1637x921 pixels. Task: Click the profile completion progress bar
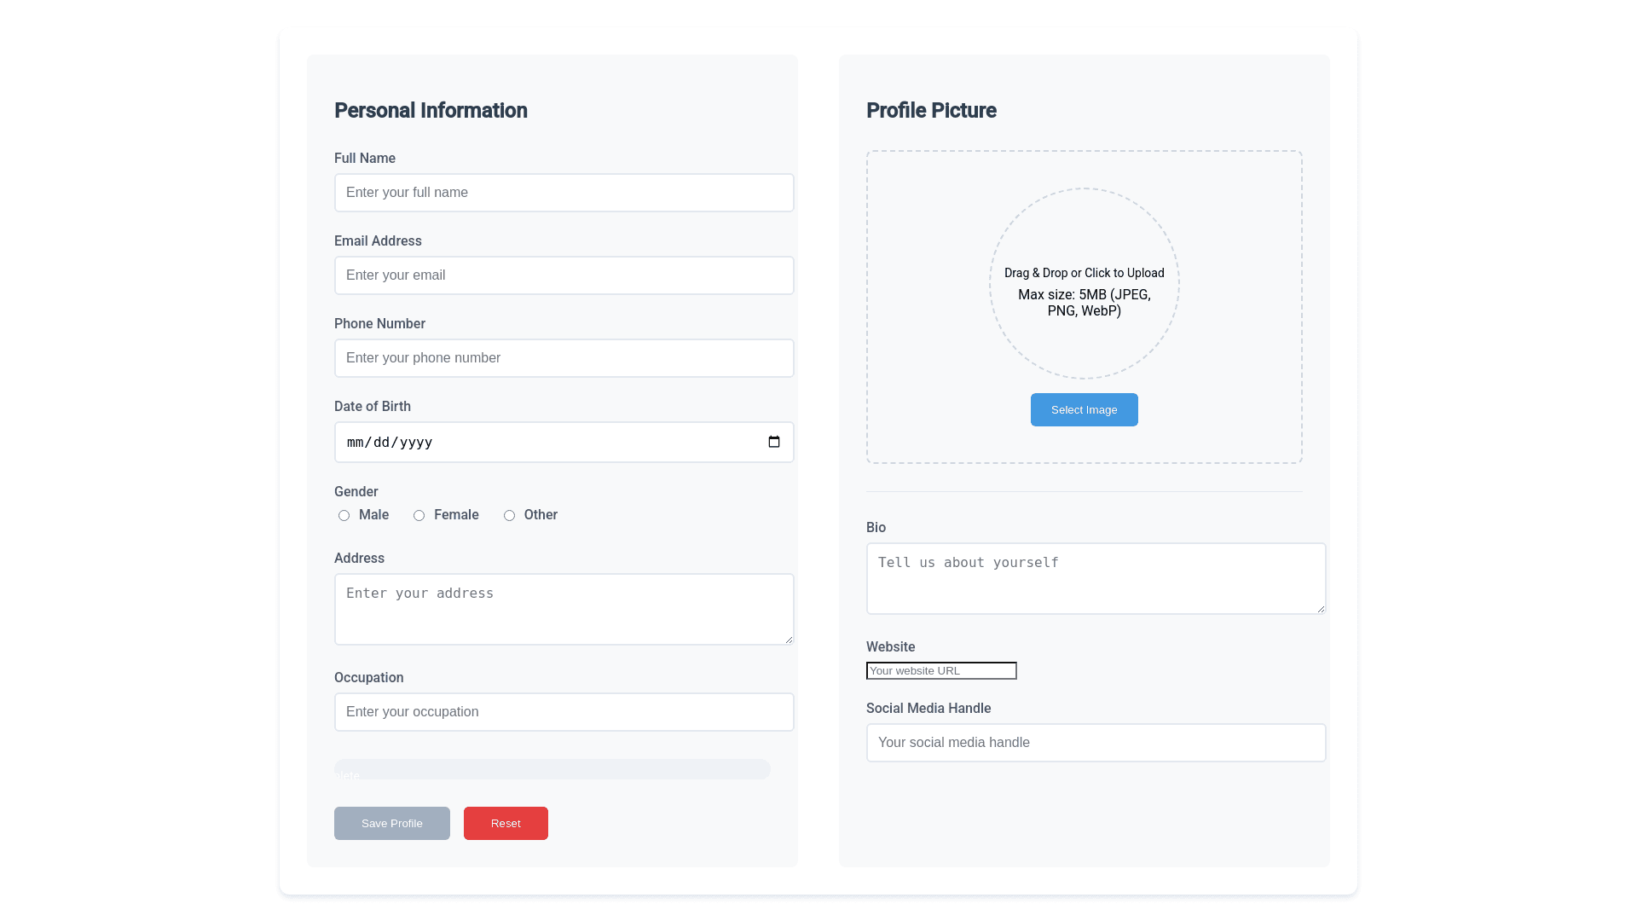pos(552,769)
